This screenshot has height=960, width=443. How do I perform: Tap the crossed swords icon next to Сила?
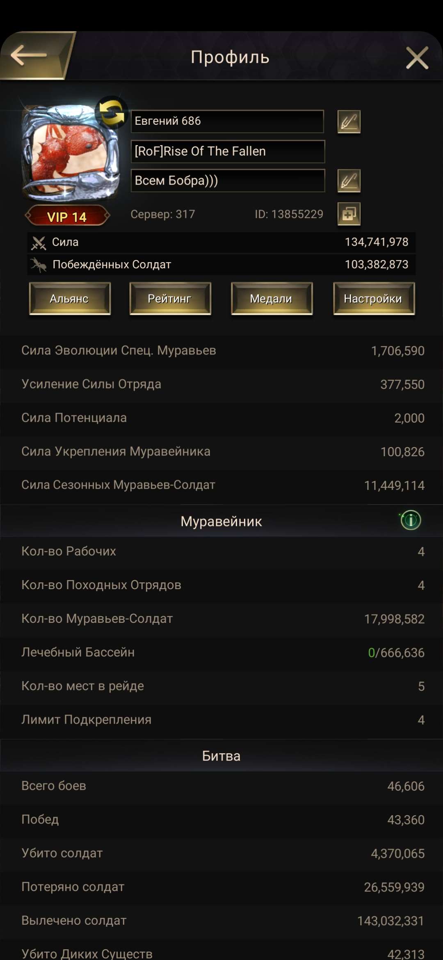tap(39, 242)
